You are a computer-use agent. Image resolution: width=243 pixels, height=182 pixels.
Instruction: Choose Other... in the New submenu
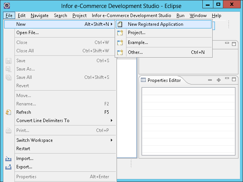click(135, 52)
